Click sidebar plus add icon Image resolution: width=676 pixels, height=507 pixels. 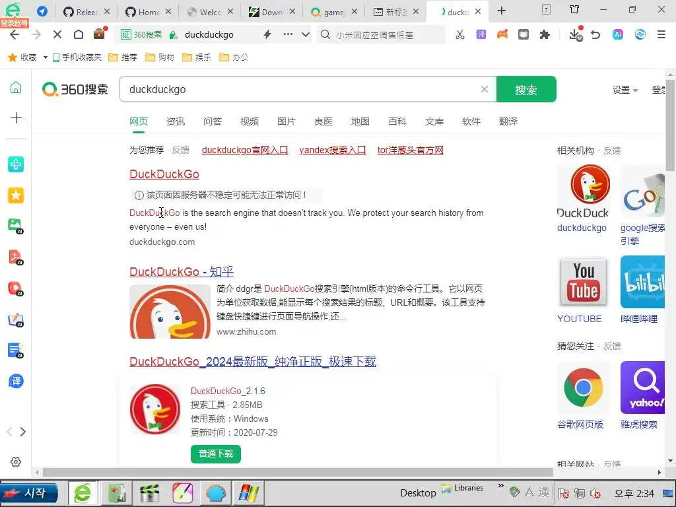pyautogui.click(x=16, y=118)
